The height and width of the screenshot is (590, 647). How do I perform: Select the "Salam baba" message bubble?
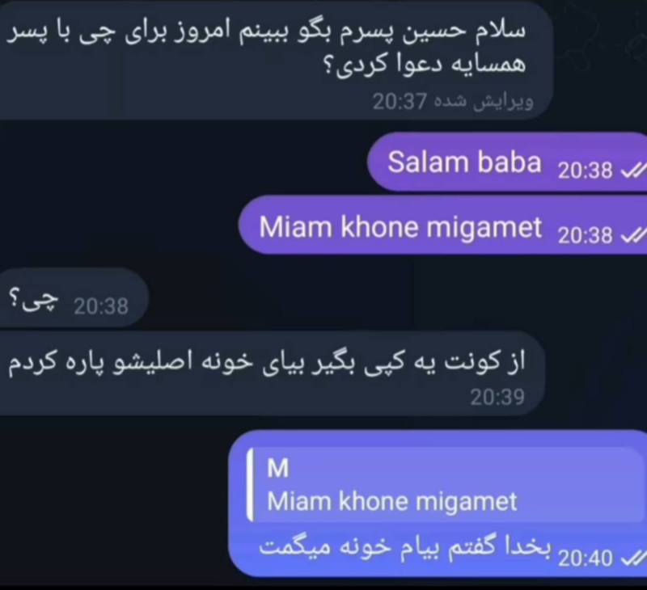click(507, 162)
